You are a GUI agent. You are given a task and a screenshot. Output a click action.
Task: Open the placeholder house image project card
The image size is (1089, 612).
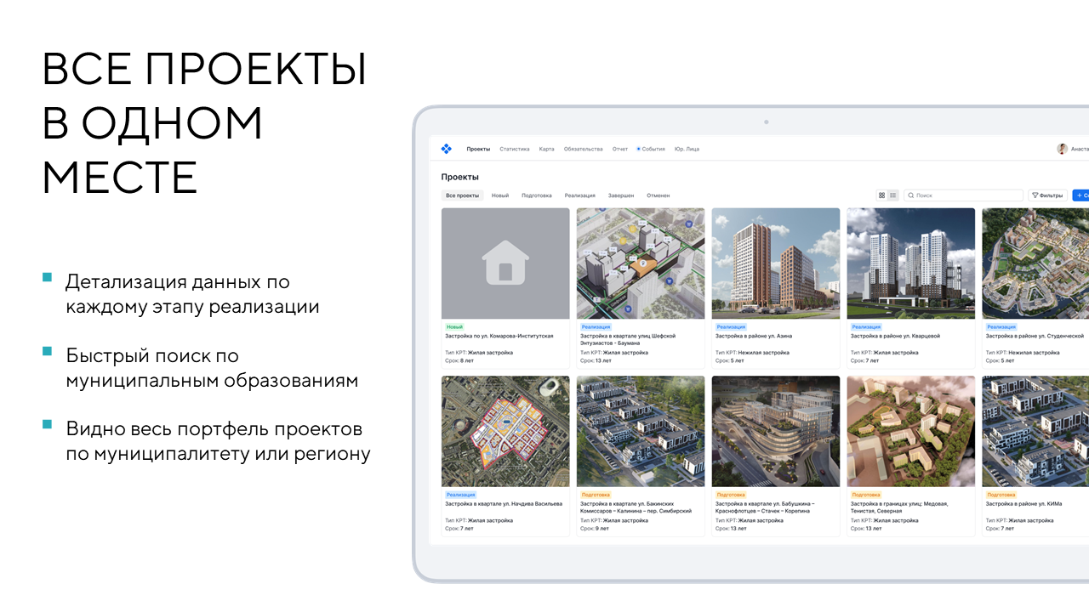pos(505,263)
